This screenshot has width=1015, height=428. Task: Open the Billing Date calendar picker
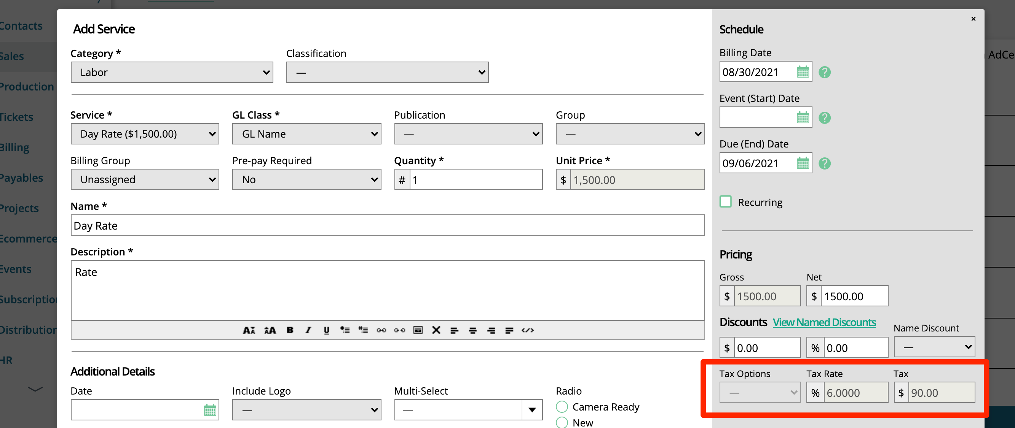tap(803, 72)
